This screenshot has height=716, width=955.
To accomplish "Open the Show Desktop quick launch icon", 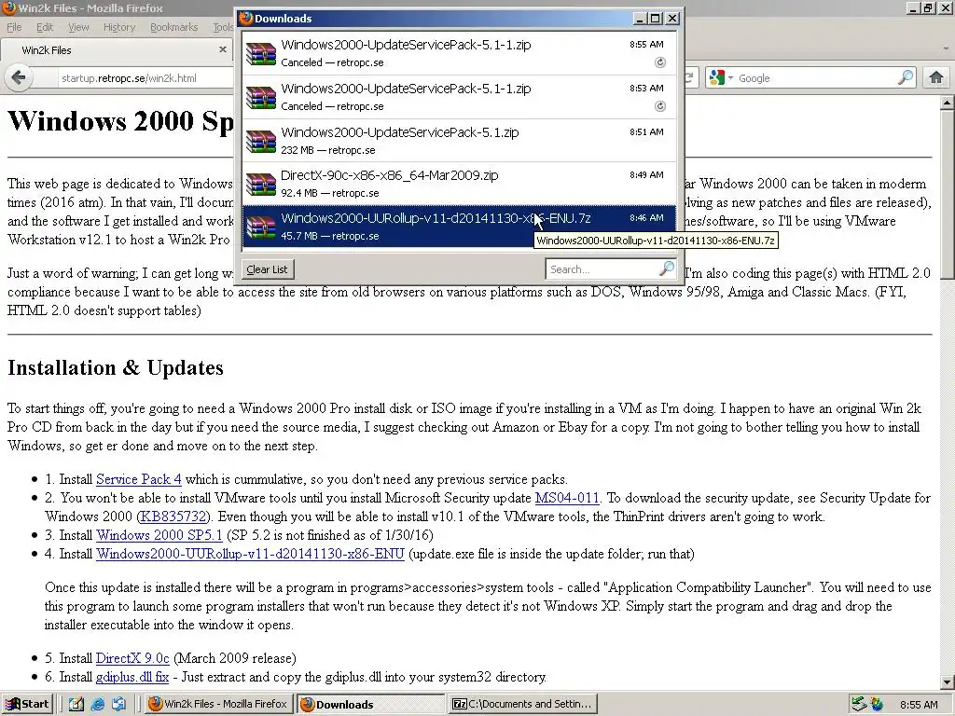I will click(x=76, y=704).
